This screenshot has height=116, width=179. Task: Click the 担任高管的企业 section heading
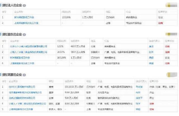pos(12,75)
